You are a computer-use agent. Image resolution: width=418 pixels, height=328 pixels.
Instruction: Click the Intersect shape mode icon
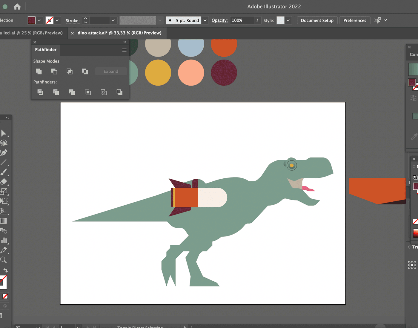click(70, 71)
